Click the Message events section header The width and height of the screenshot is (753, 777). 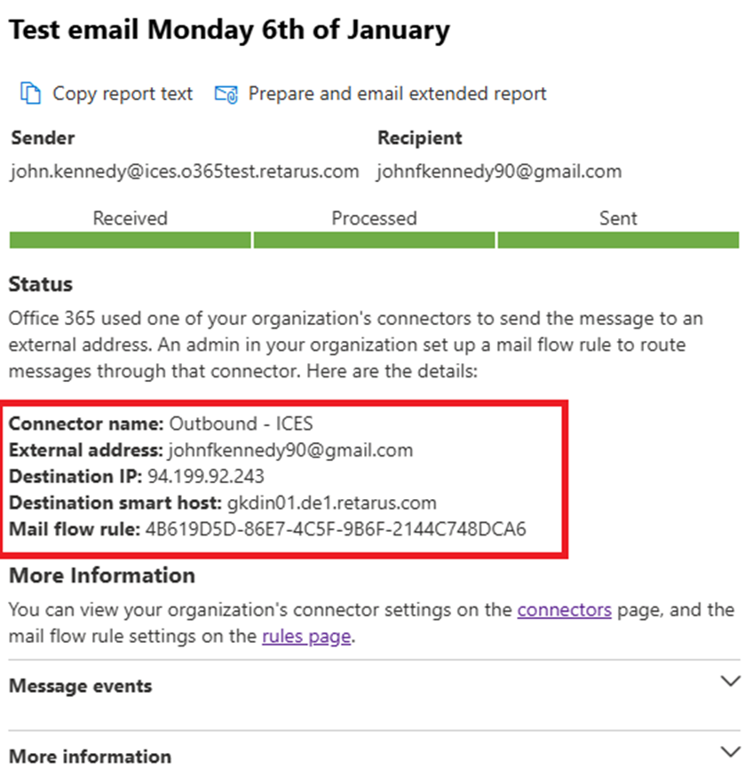coord(81,686)
